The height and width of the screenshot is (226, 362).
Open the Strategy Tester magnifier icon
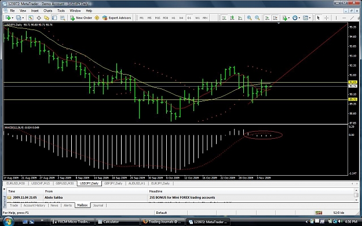click(x=63, y=18)
